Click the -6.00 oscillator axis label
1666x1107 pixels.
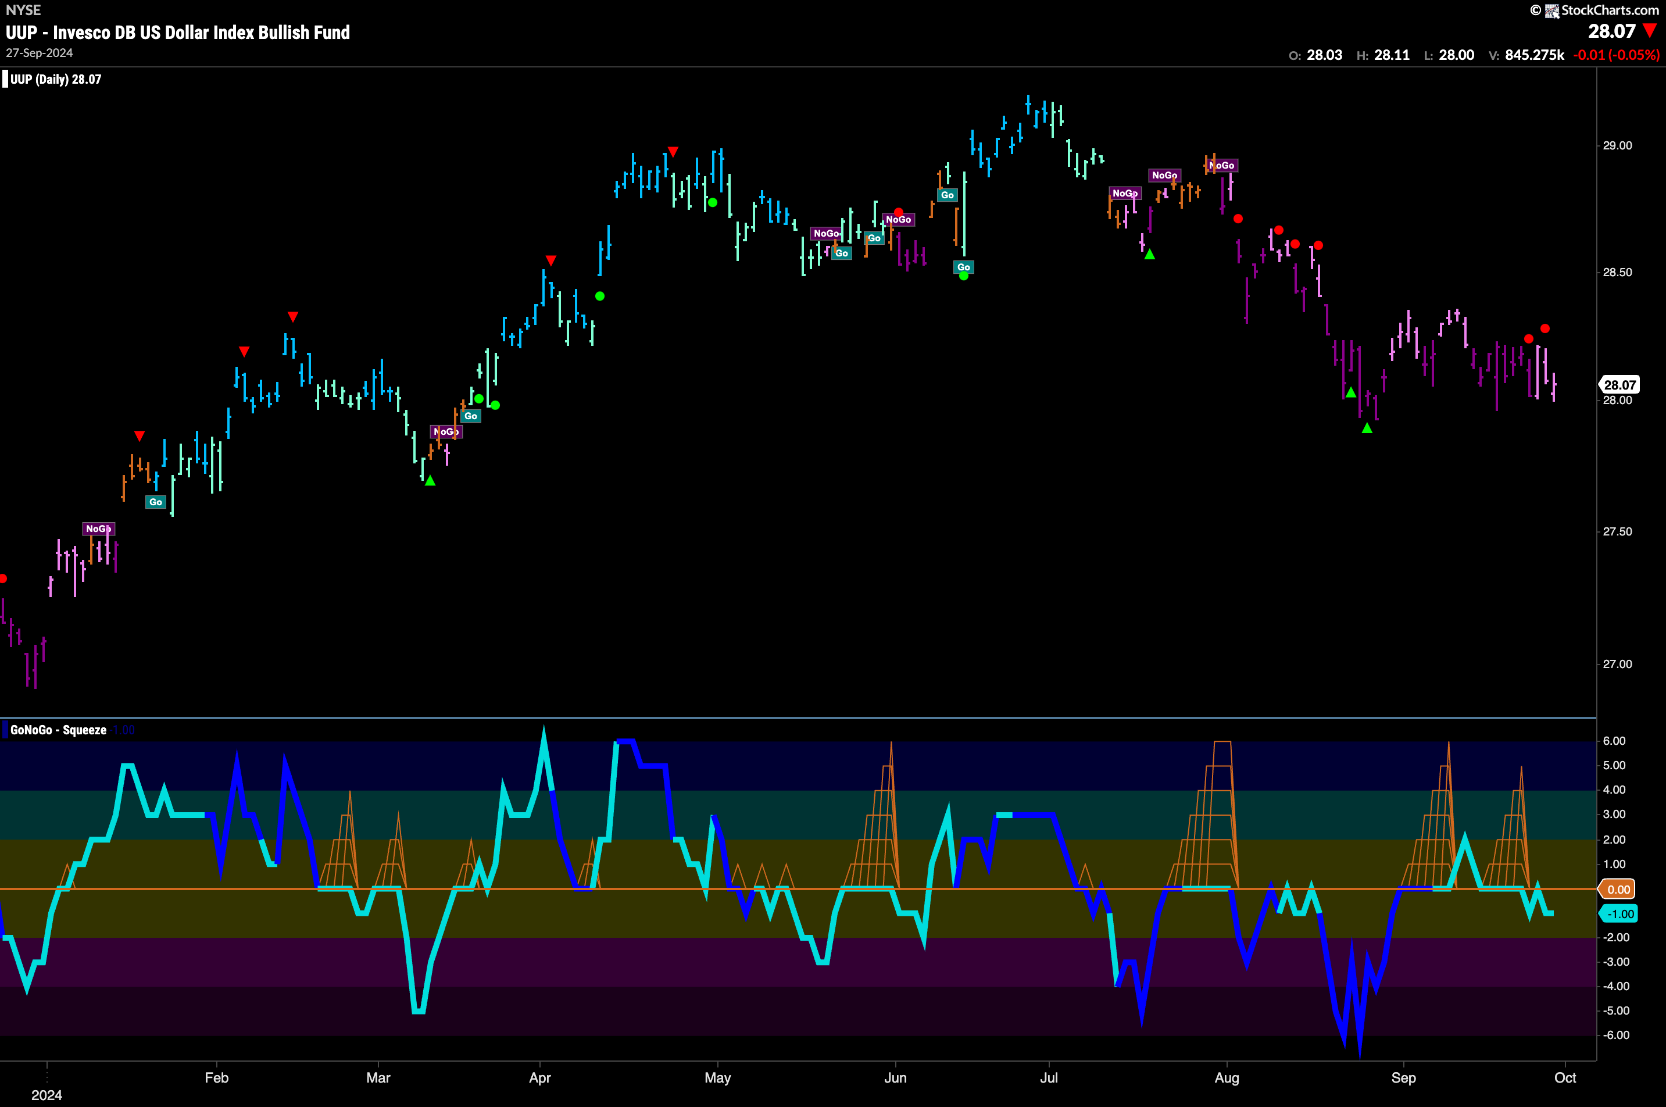click(x=1617, y=1035)
